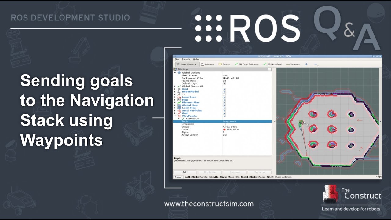This screenshot has width=391, height=220.
Task: Disable the LaserScan display checkbox
Action: pyautogui.click(x=224, y=97)
